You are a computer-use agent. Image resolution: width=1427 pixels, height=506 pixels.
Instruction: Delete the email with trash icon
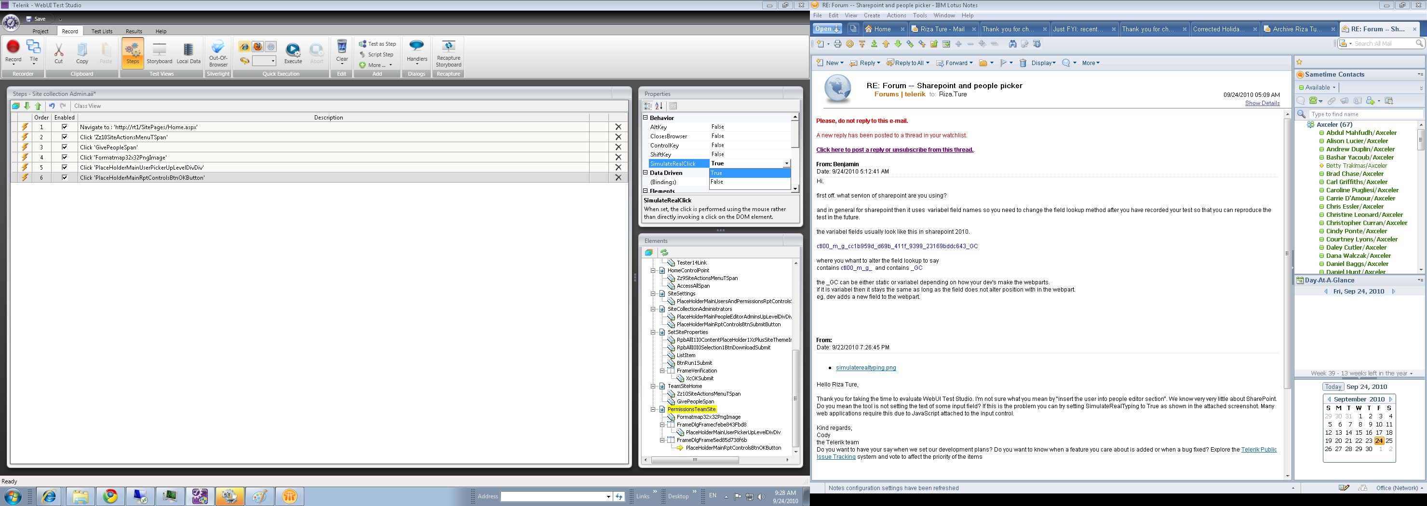pos(1023,63)
